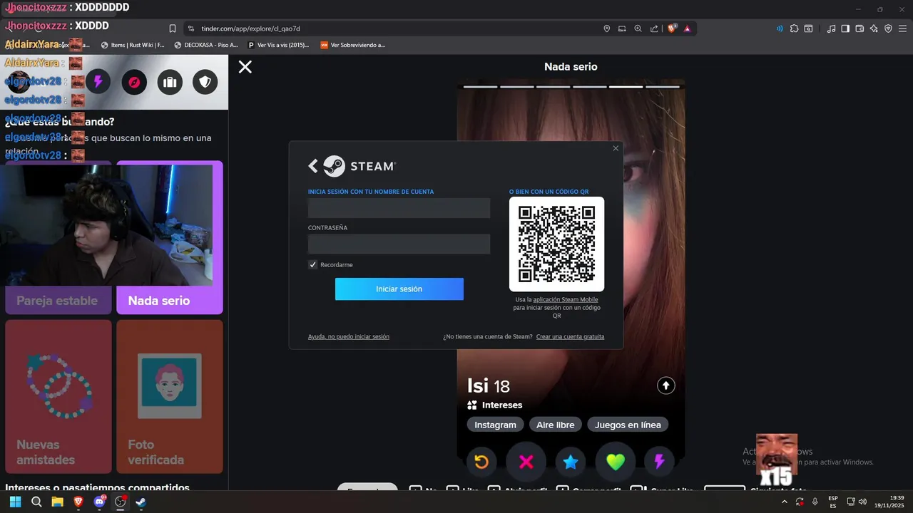Click the share page icon in the address bar

click(654, 28)
